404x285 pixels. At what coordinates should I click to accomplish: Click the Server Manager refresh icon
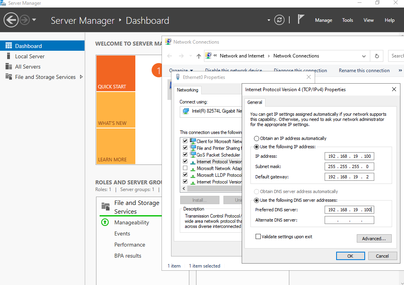point(279,20)
